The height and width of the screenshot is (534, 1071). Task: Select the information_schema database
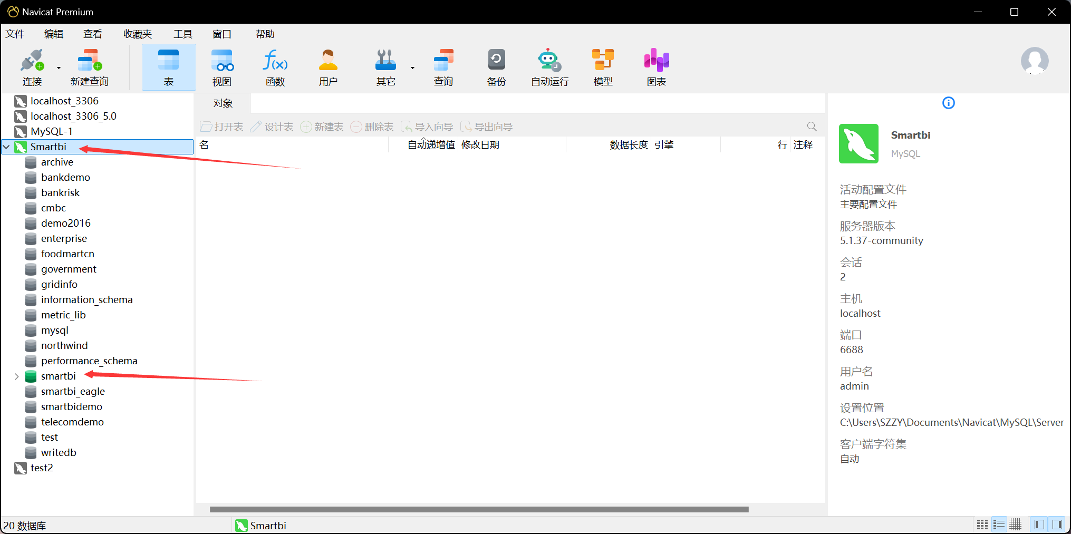click(x=86, y=299)
